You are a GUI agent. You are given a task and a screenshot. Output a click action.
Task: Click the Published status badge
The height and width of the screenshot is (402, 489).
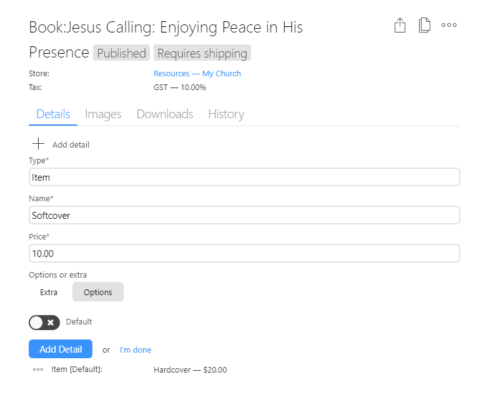(121, 53)
